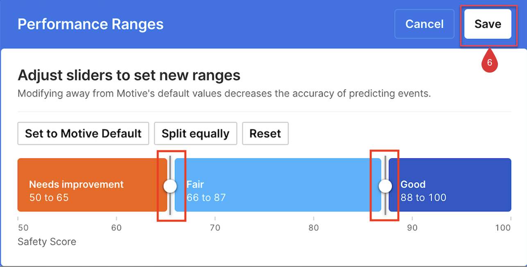This screenshot has height=267, width=527.
Task: Reset the ranges with the Reset button
Action: pyautogui.click(x=265, y=134)
